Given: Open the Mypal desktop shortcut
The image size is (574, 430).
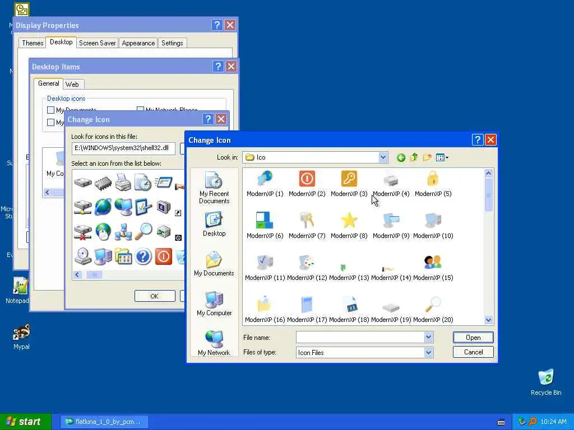Looking at the screenshot, I should pos(21,336).
